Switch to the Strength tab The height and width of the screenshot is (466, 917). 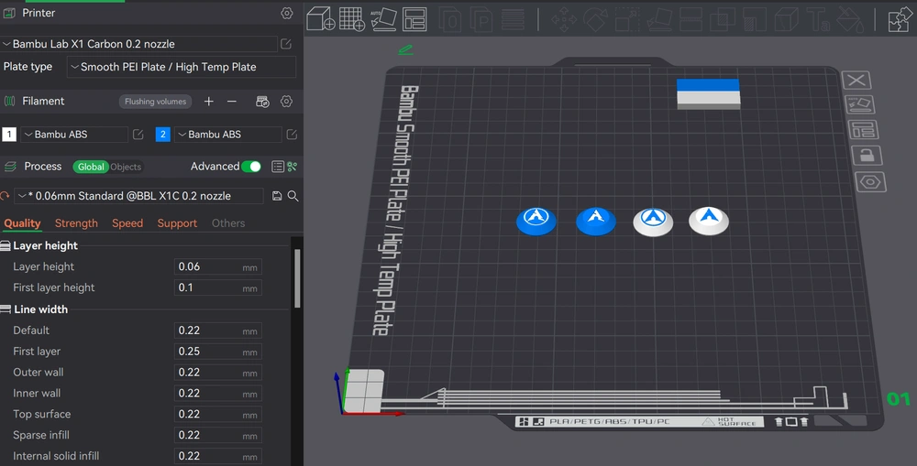[x=76, y=223]
